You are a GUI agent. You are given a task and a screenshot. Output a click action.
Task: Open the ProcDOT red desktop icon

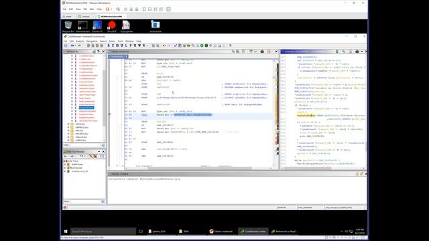[112, 26]
